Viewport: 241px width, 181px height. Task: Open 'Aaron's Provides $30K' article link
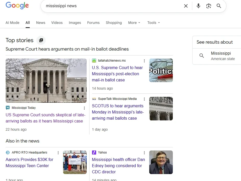(x=29, y=163)
